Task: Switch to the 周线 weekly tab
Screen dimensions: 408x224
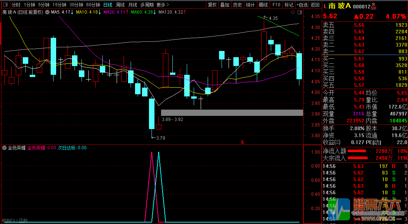Action: coord(120,5)
